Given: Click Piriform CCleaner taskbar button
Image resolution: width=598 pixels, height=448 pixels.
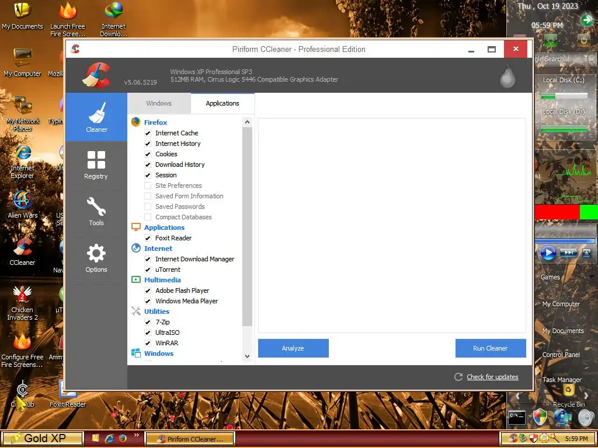Looking at the screenshot, I should tap(190, 439).
